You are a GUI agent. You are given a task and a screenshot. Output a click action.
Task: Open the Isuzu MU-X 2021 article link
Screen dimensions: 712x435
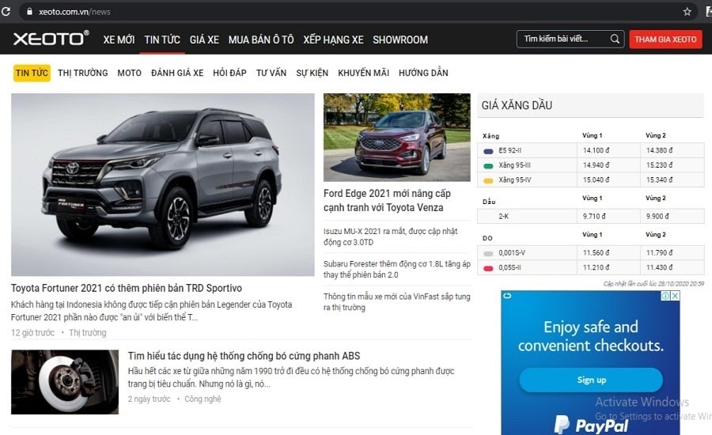tap(391, 236)
